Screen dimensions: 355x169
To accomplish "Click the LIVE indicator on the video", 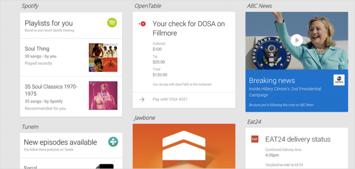I will point(341,63).
